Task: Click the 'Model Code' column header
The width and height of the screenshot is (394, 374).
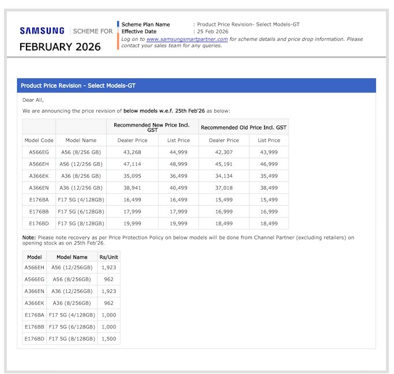Action: 39,140
